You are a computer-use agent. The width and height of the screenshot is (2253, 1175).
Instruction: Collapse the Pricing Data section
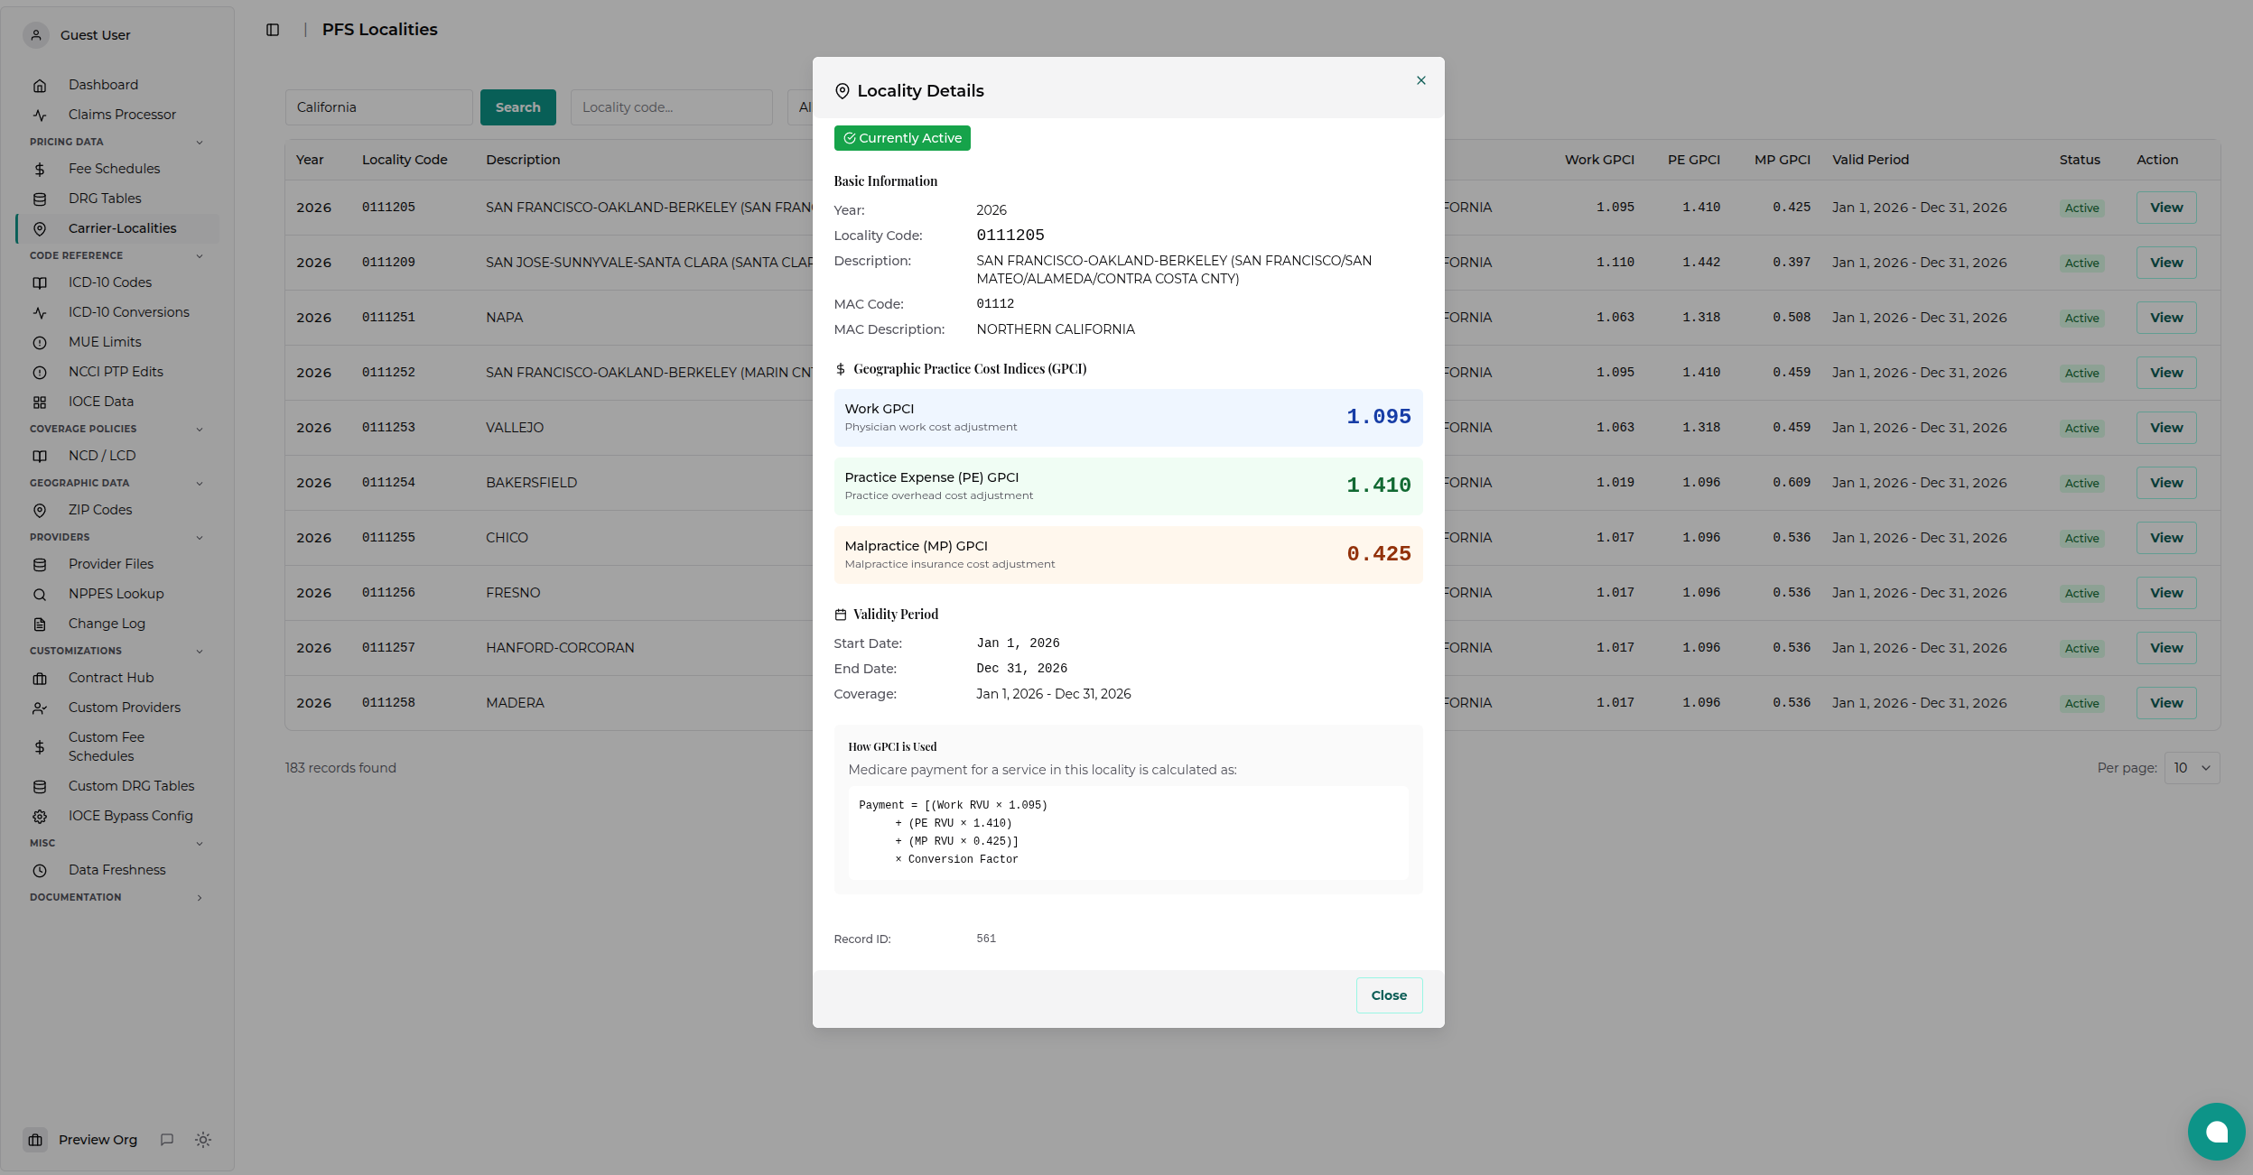pyautogui.click(x=200, y=143)
